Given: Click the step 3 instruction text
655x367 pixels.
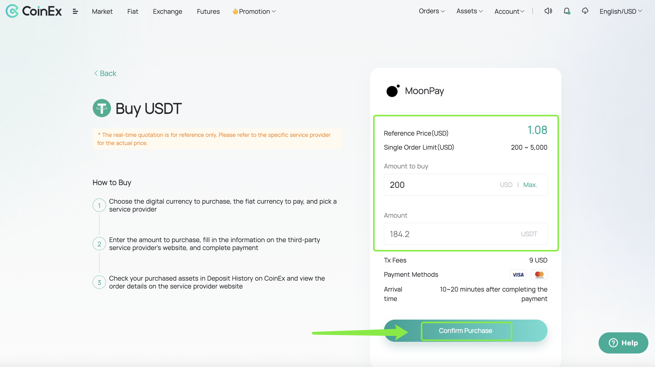Looking at the screenshot, I should click(217, 282).
